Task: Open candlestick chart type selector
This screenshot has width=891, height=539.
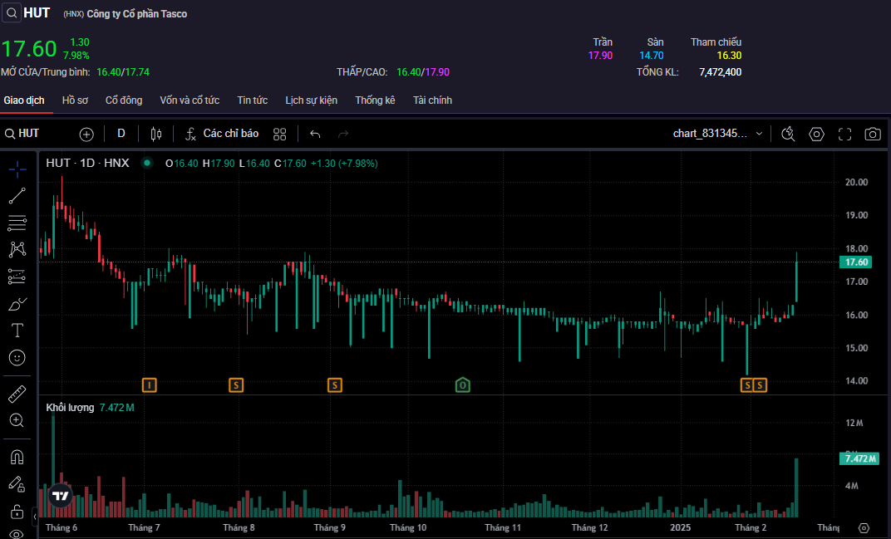Action: pyautogui.click(x=156, y=134)
